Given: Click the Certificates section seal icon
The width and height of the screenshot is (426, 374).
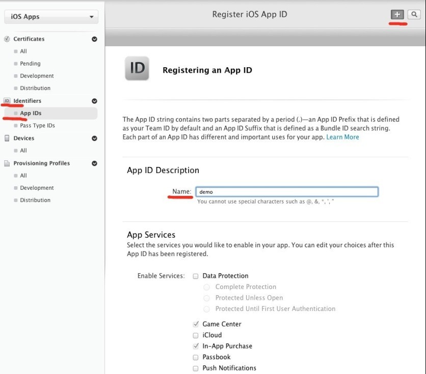Looking at the screenshot, I should [x=7, y=39].
